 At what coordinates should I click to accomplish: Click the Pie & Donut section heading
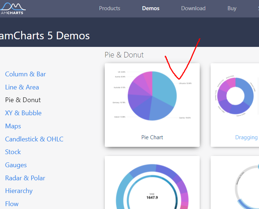click(x=124, y=55)
